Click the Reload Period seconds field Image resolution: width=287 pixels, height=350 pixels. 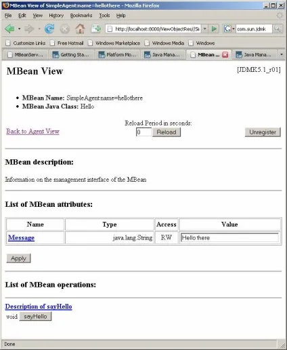[143, 132]
